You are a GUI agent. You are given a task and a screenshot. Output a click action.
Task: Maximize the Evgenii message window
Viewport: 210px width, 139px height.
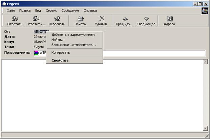click(x=200, y=4)
